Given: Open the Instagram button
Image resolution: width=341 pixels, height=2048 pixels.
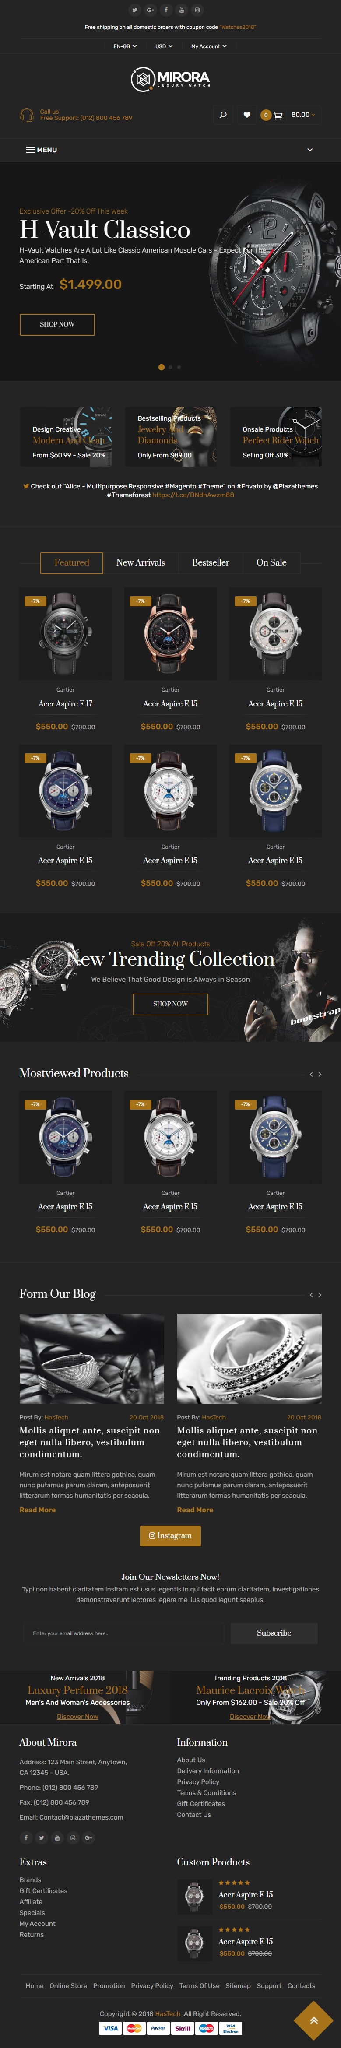Looking at the screenshot, I should tap(170, 1535).
